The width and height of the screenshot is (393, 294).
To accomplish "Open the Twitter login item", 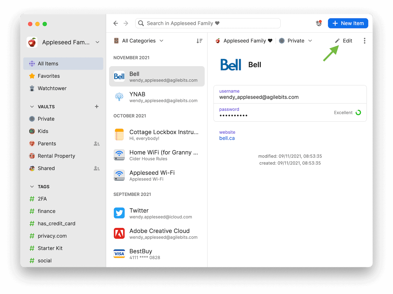I will (x=157, y=213).
